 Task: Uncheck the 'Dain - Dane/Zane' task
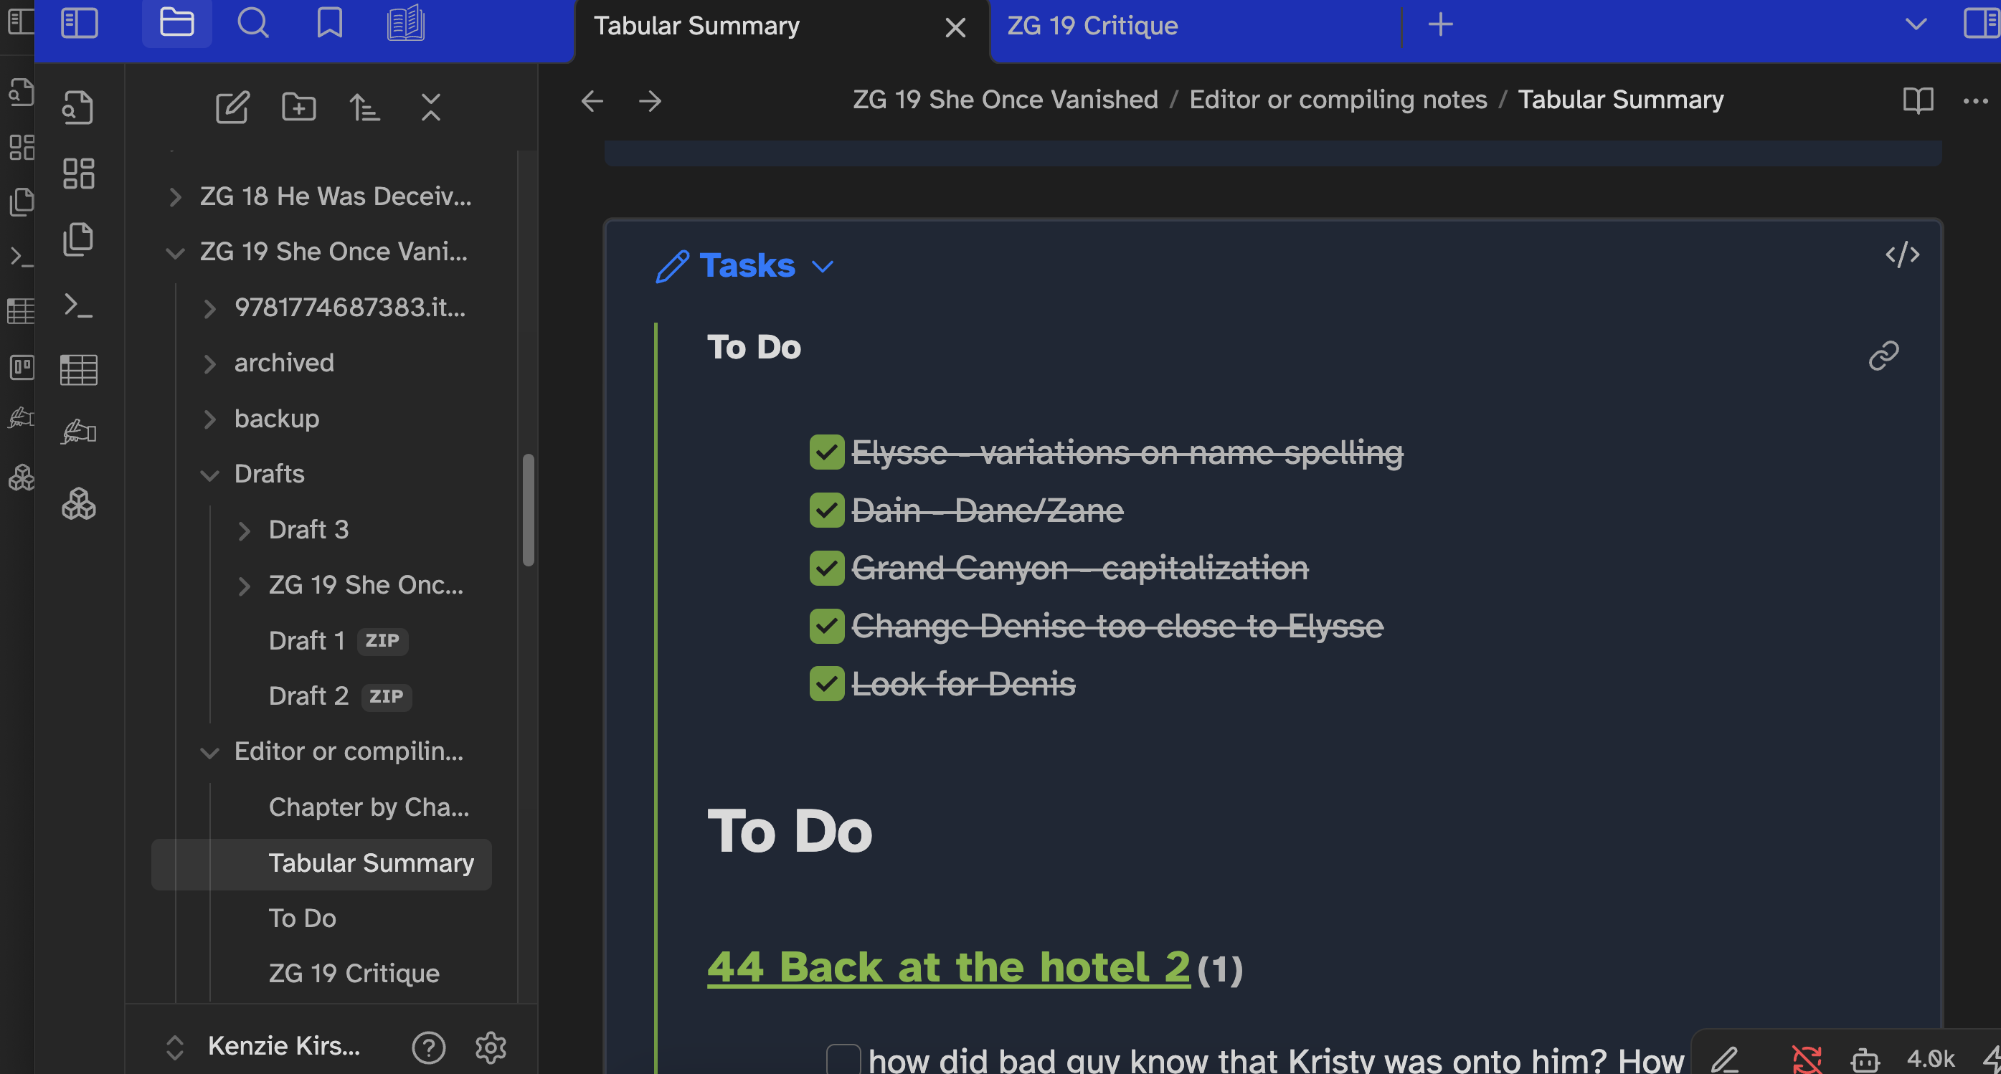[x=826, y=510]
